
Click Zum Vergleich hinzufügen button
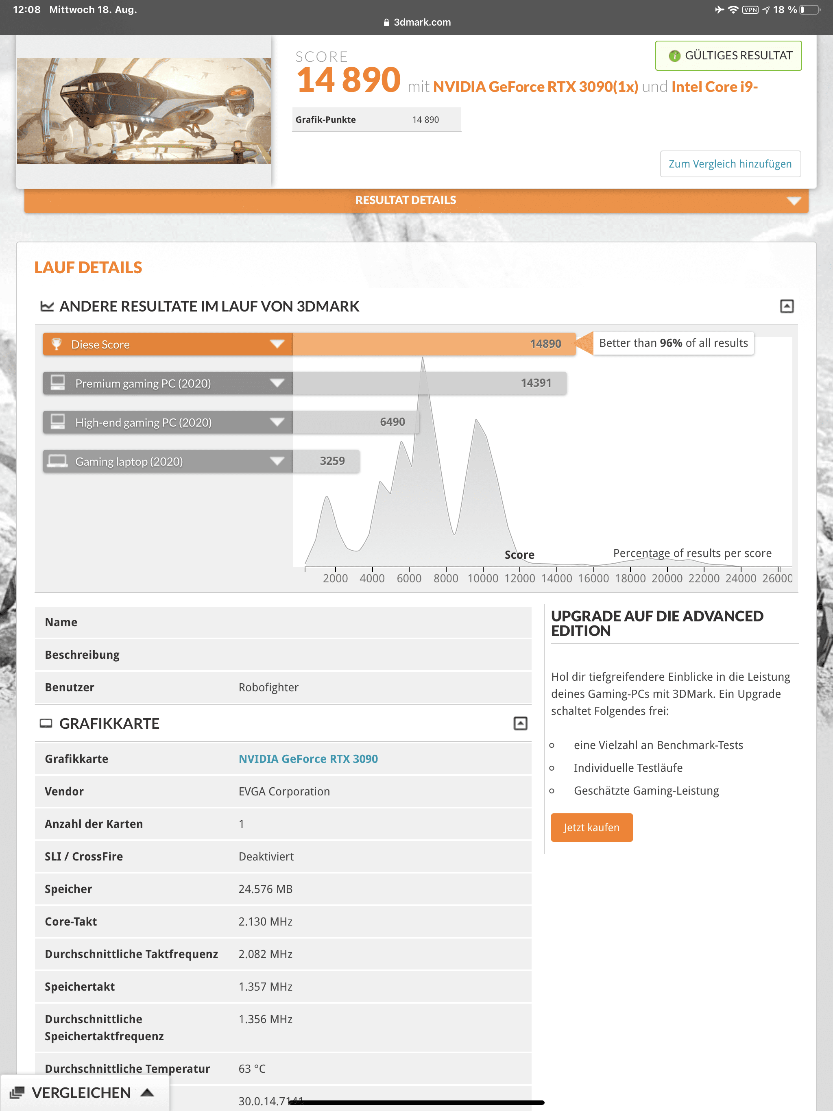730,164
